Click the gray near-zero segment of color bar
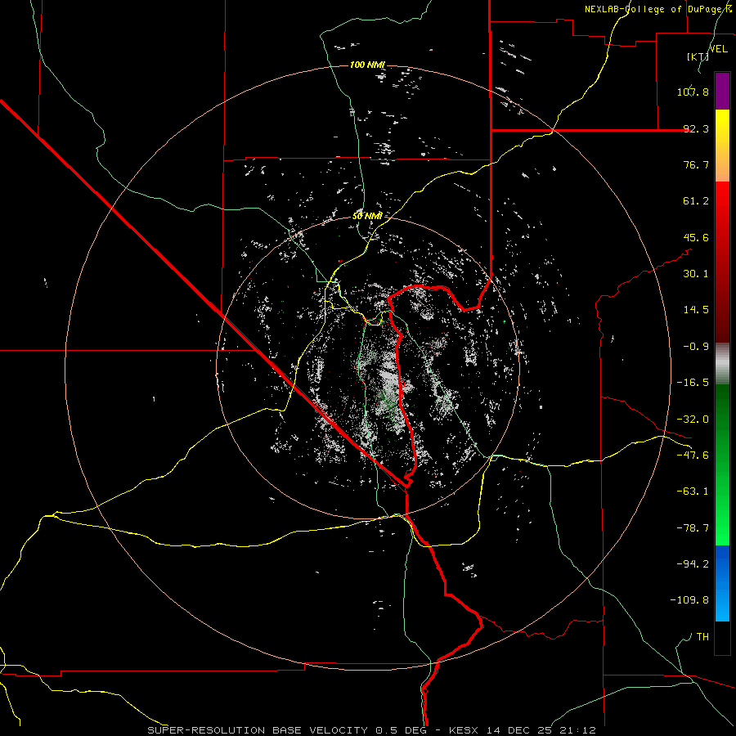This screenshot has width=736, height=736. [722, 364]
